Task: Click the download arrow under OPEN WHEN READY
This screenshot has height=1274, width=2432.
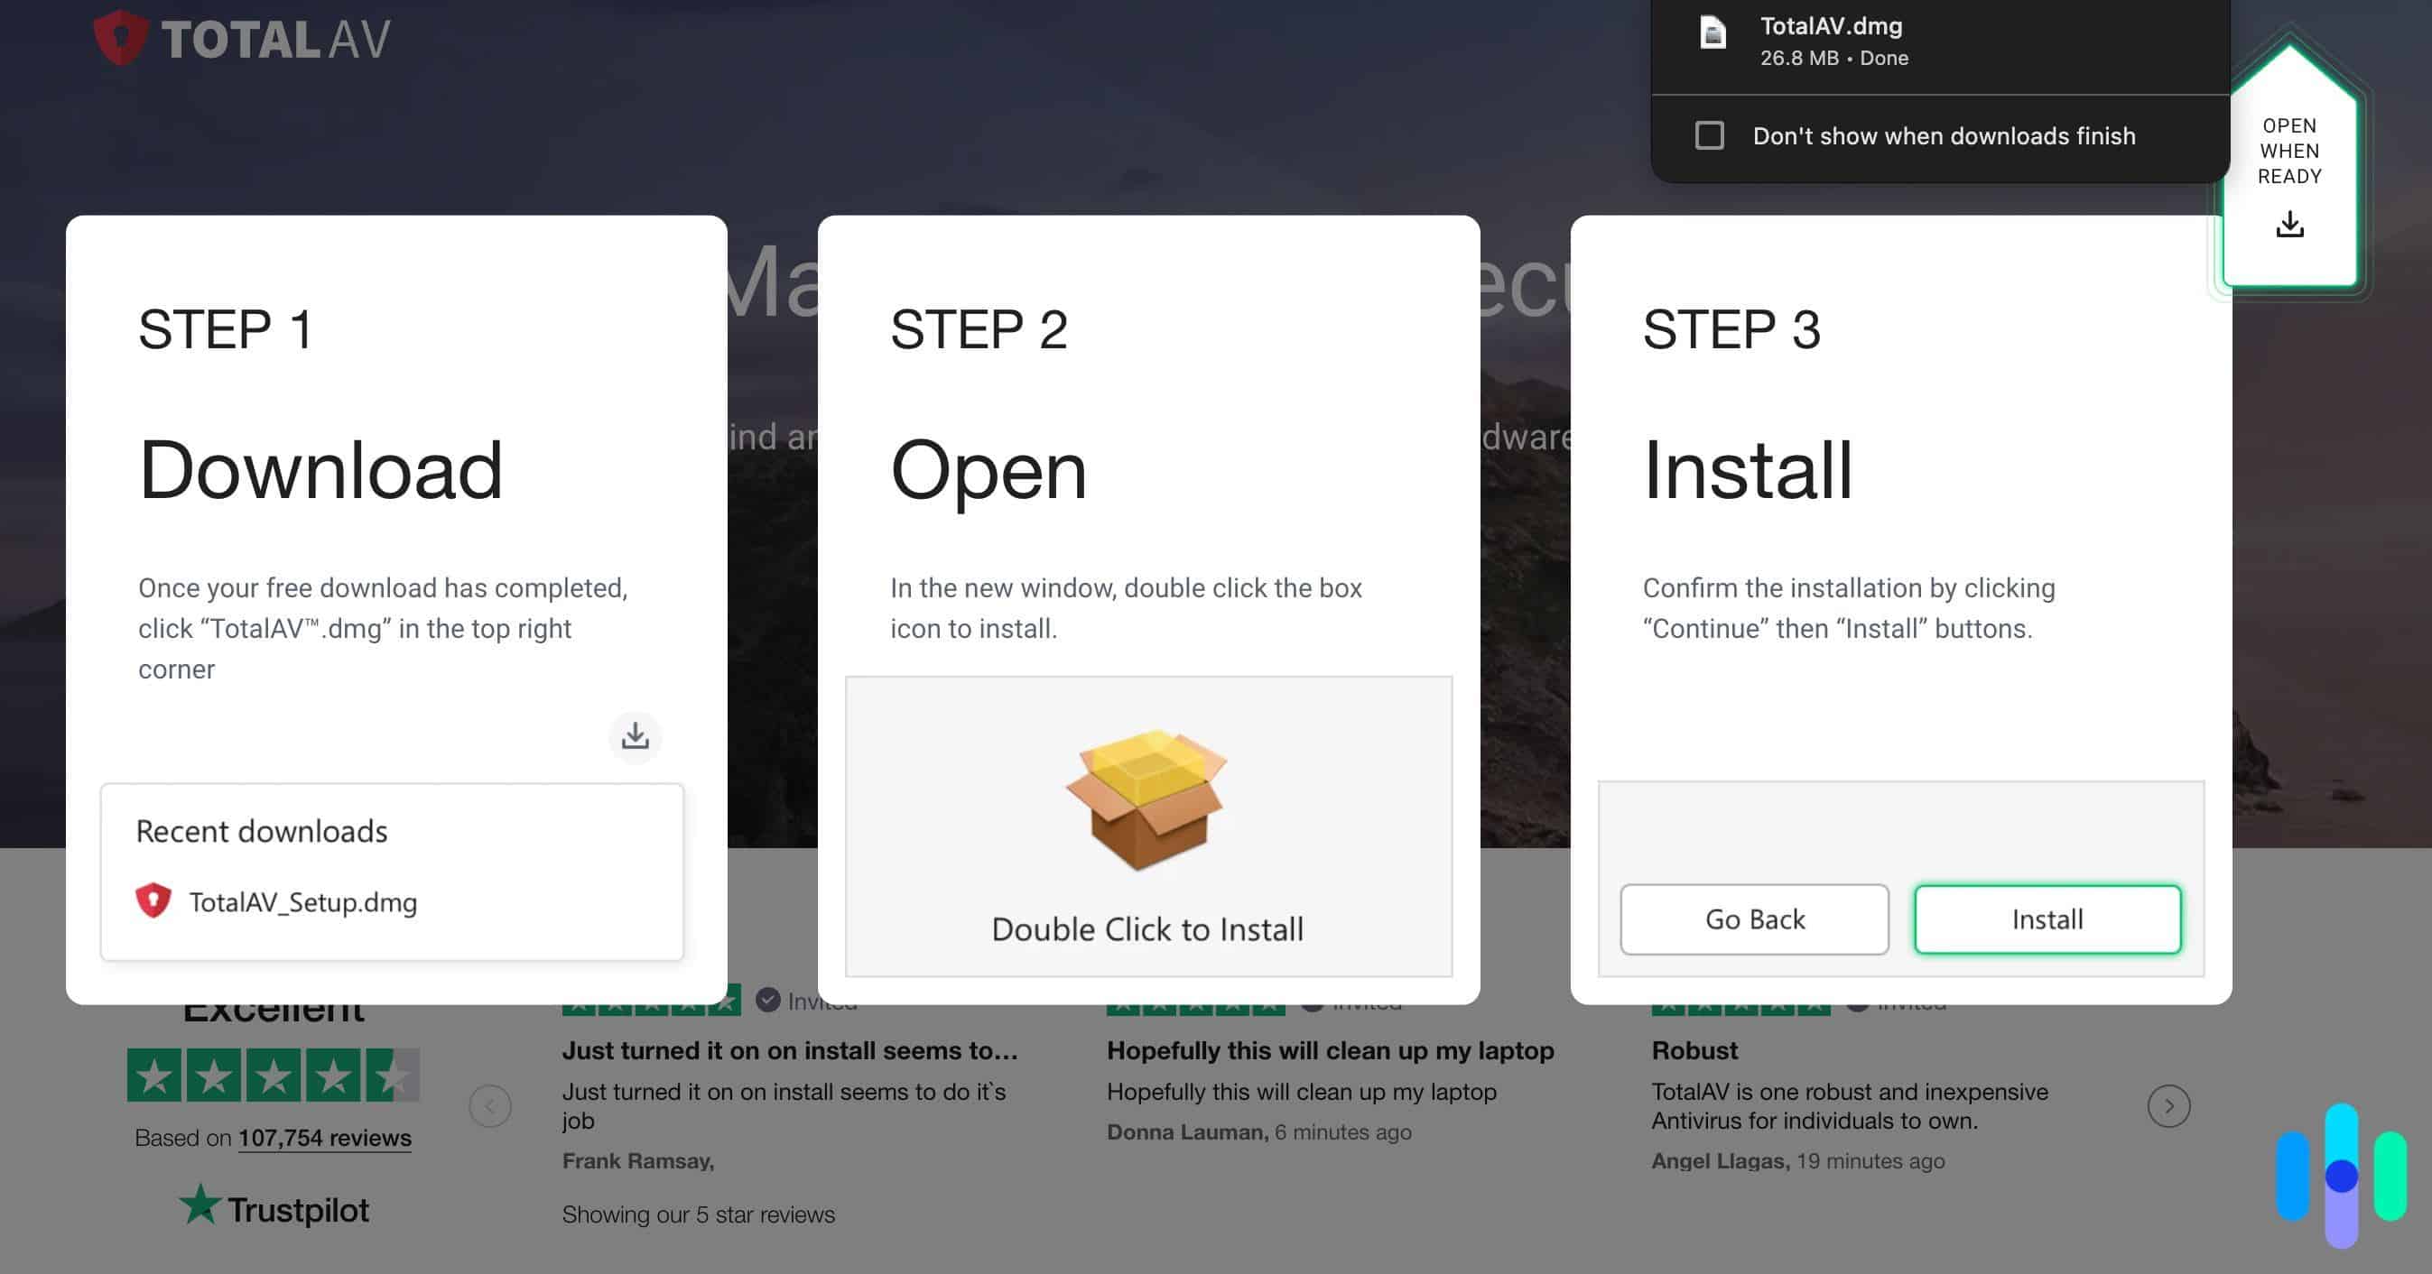Action: click(2288, 225)
